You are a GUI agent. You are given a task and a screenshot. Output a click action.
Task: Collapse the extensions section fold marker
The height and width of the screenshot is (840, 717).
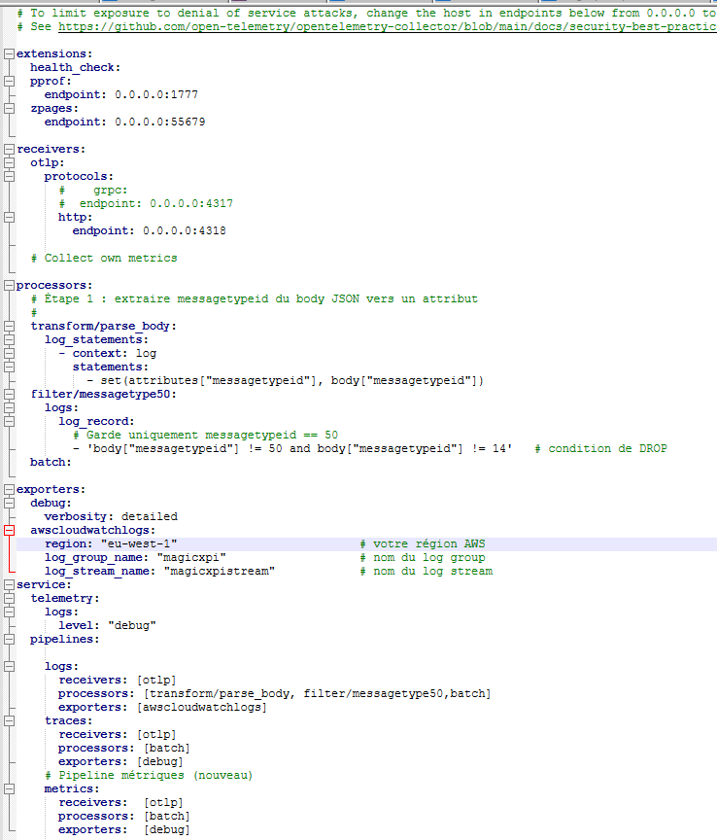[x=9, y=53]
